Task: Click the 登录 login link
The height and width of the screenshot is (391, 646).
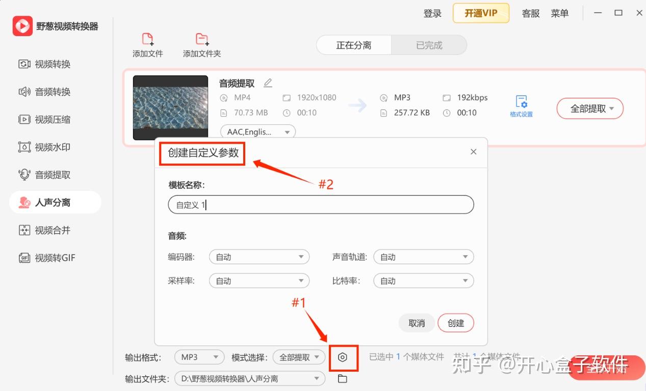Action: tap(432, 13)
